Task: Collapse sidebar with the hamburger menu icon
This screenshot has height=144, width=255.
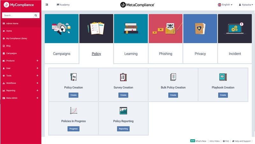Action: click(47, 5)
